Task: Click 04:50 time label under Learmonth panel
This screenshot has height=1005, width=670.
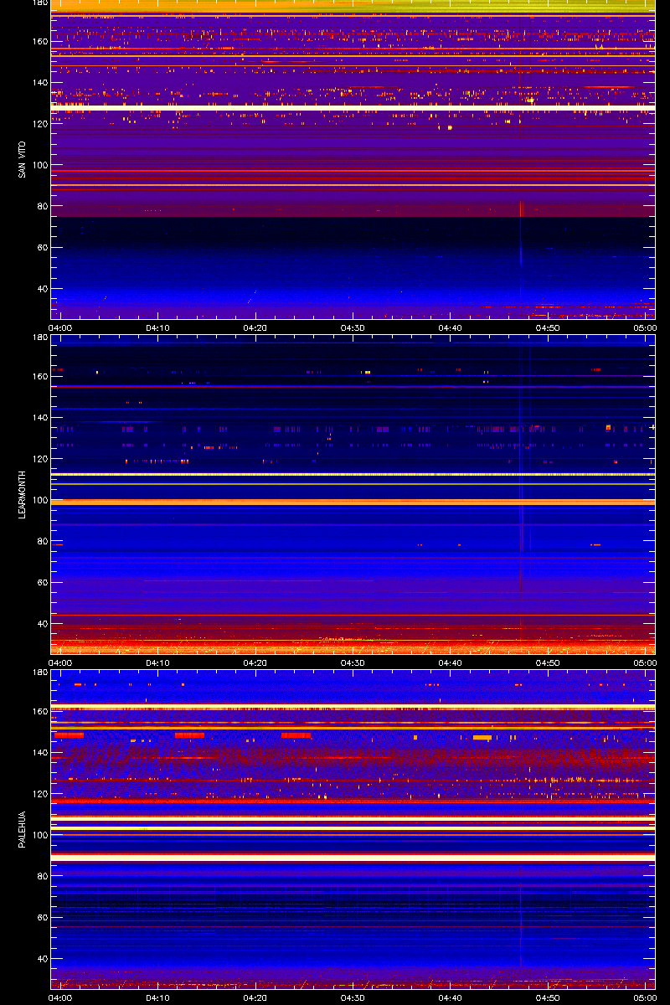Action: tap(548, 662)
